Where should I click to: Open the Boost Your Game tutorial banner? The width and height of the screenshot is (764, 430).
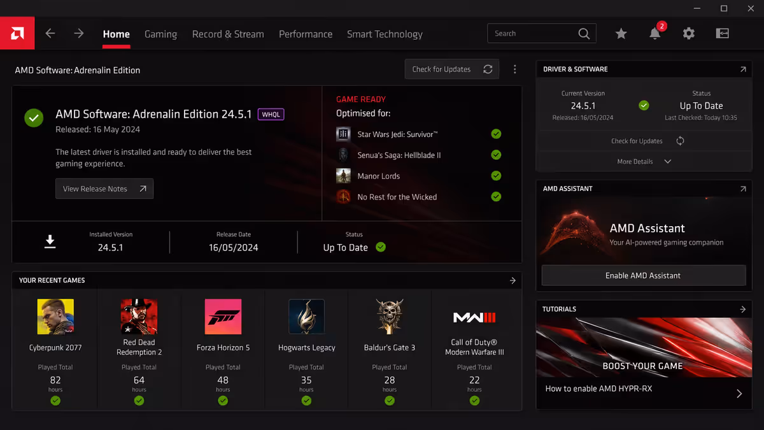tap(643, 347)
